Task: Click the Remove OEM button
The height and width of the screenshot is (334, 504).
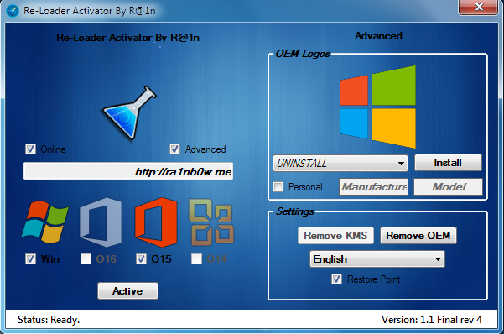Action: [418, 236]
